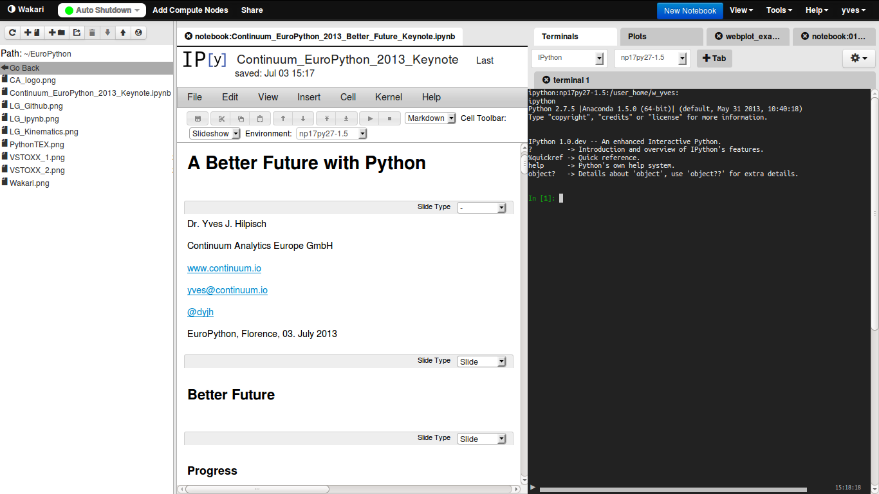
Task: Close the notebook:01... tab
Action: pyautogui.click(x=805, y=37)
